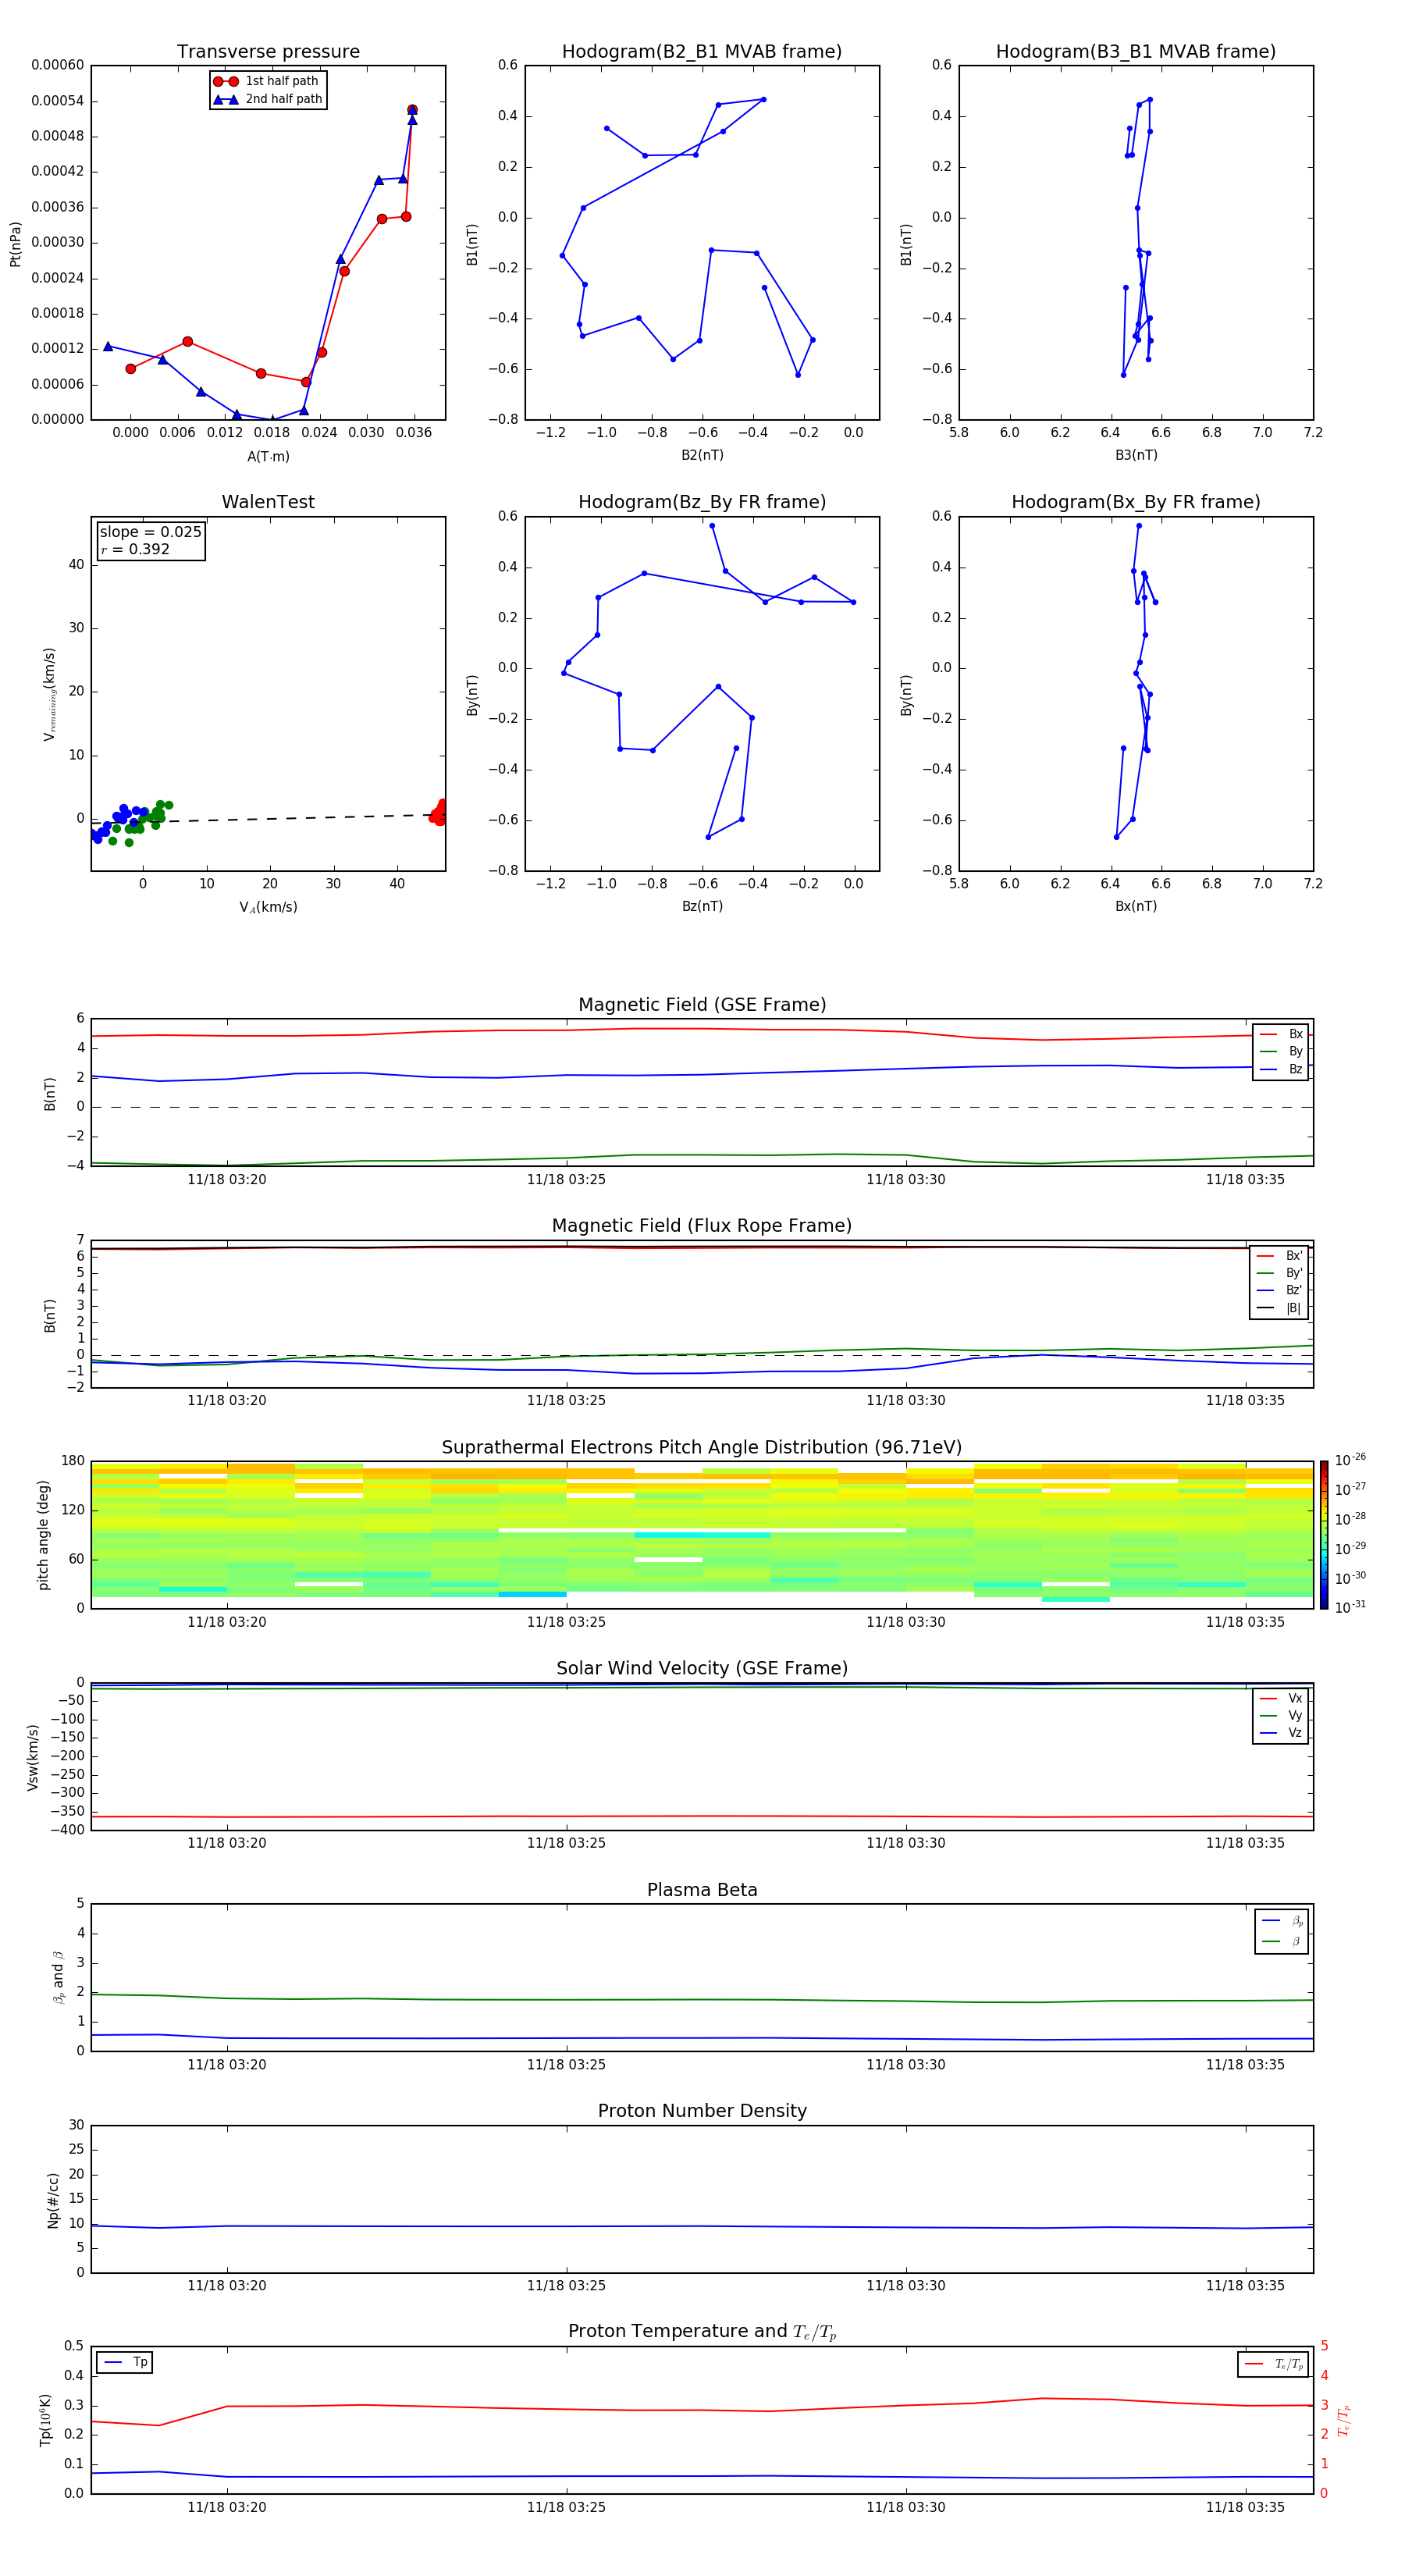The width and height of the screenshot is (1405, 2576).
Task: Click the red cluster of points in WalenTest
Action: [438, 813]
